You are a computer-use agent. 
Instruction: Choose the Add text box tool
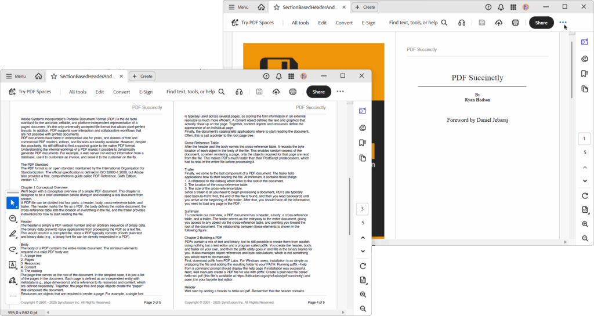point(13,265)
